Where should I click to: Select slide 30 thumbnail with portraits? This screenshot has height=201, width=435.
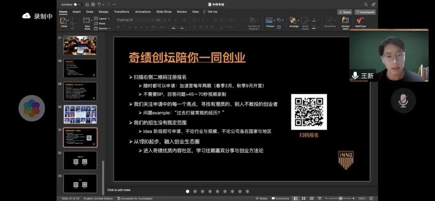pyautogui.click(x=80, y=114)
